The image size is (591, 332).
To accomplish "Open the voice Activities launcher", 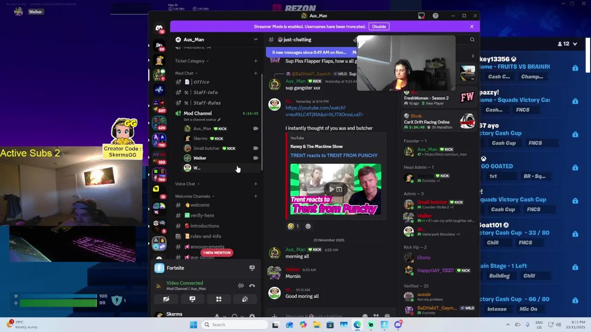I will click(219, 299).
